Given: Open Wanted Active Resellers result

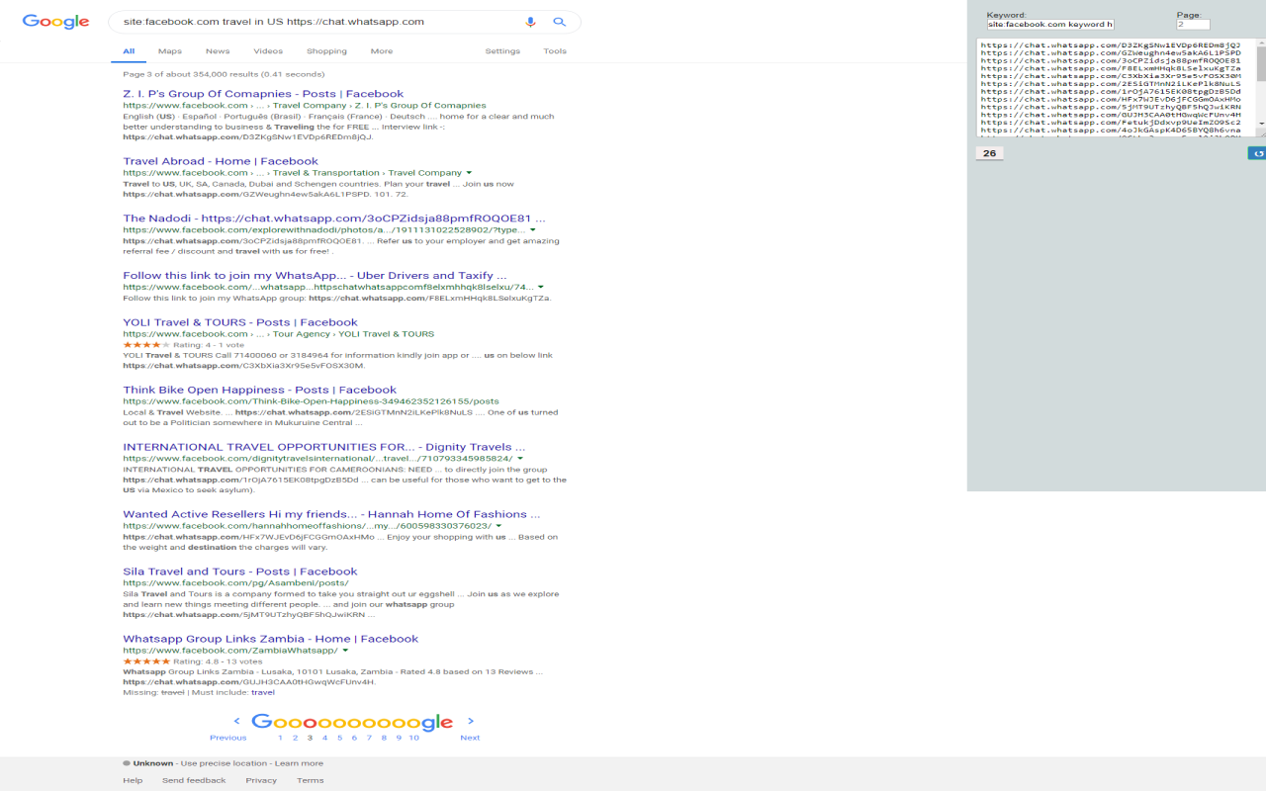Looking at the screenshot, I should click(x=331, y=514).
